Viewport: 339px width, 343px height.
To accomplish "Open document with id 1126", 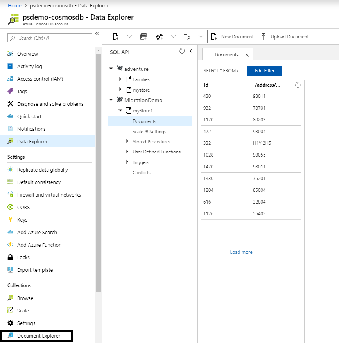I will tap(251, 214).
